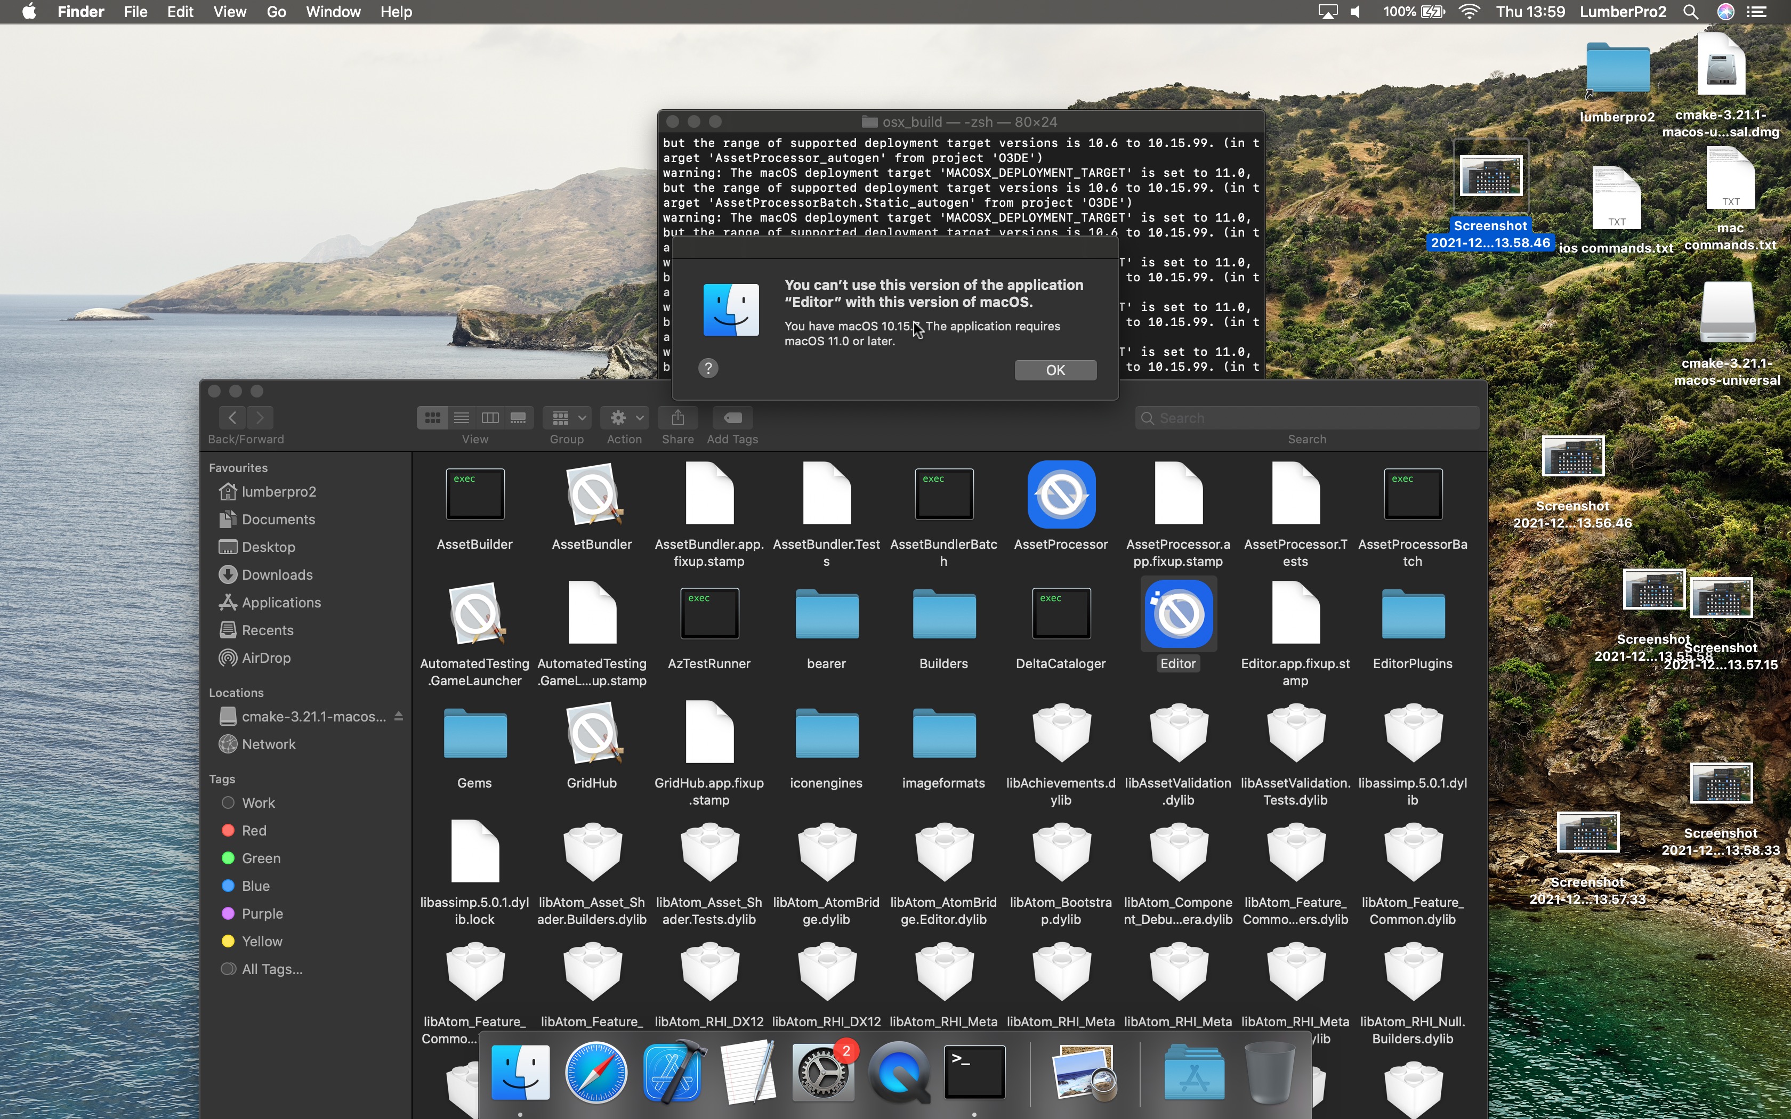Image resolution: width=1791 pixels, height=1119 pixels.
Task: Open System Preferences from the Dock
Action: (823, 1072)
